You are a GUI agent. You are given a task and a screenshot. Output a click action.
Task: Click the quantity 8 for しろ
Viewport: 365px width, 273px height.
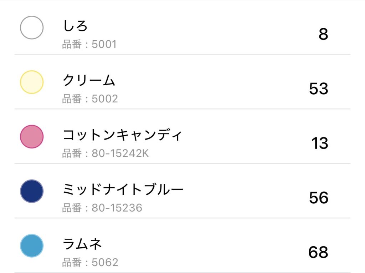coord(323,34)
